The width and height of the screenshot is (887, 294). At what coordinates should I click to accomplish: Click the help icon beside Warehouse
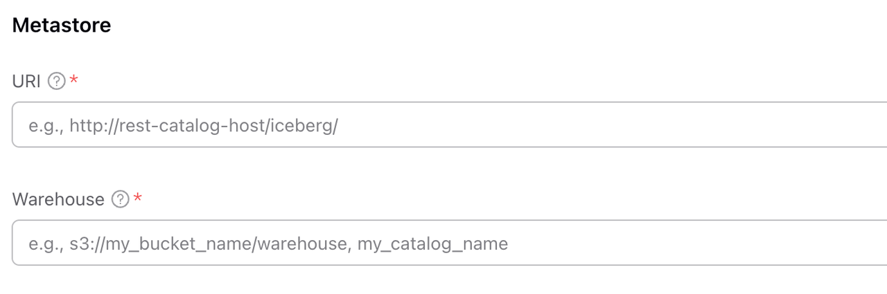tap(121, 200)
